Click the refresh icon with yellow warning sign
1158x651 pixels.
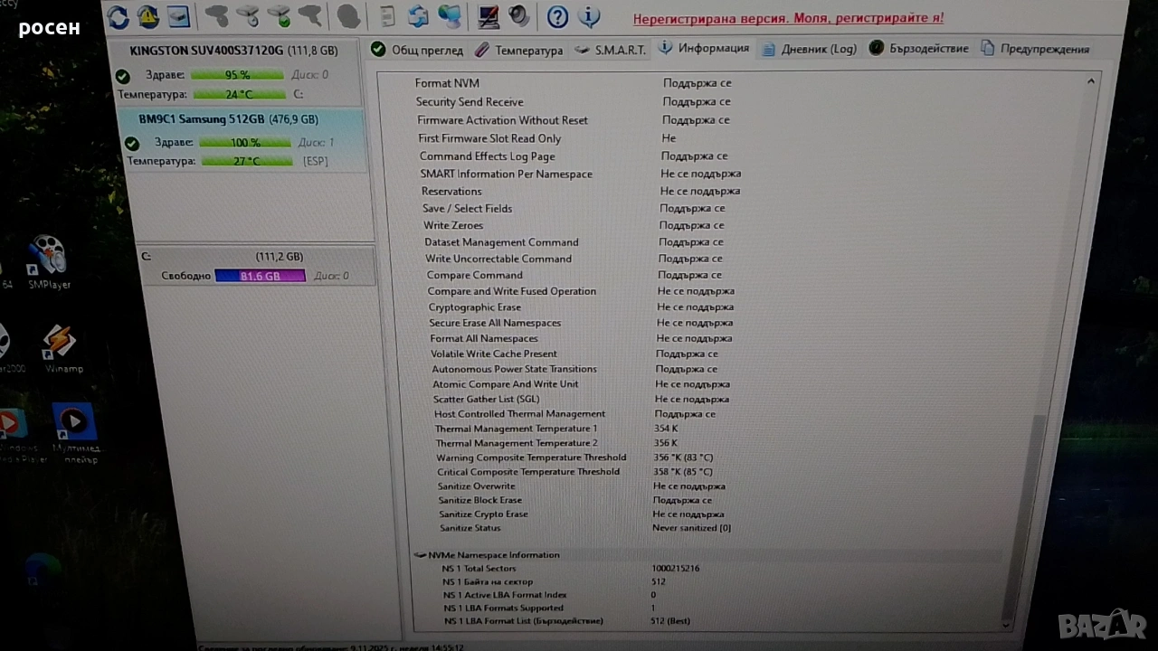pyautogui.click(x=147, y=16)
